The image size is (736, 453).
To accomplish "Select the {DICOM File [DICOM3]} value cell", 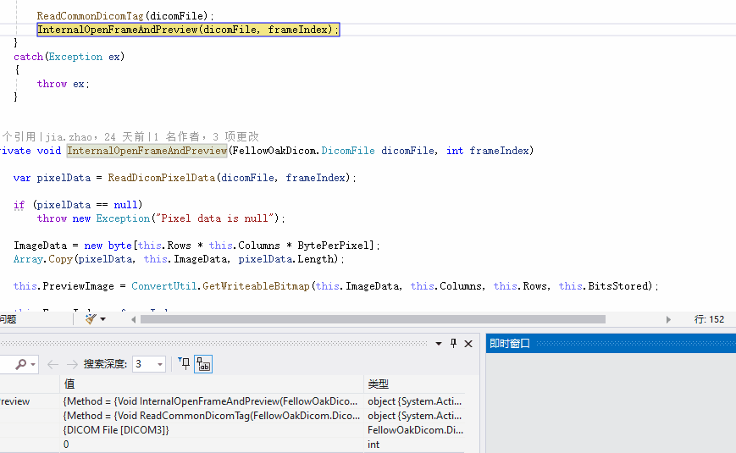I will pos(211,429).
